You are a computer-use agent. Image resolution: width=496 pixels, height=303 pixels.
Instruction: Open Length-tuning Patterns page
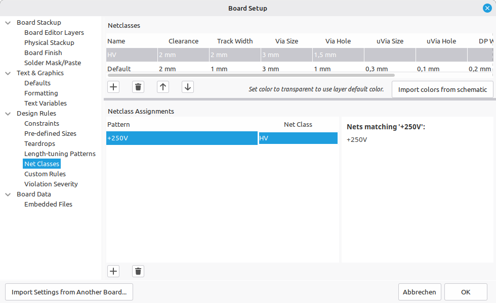tap(60, 154)
